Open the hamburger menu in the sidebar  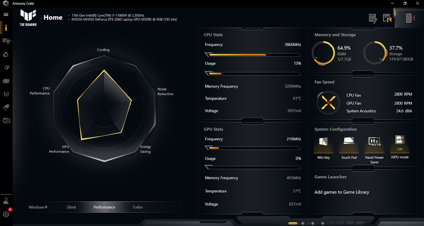click(6, 15)
